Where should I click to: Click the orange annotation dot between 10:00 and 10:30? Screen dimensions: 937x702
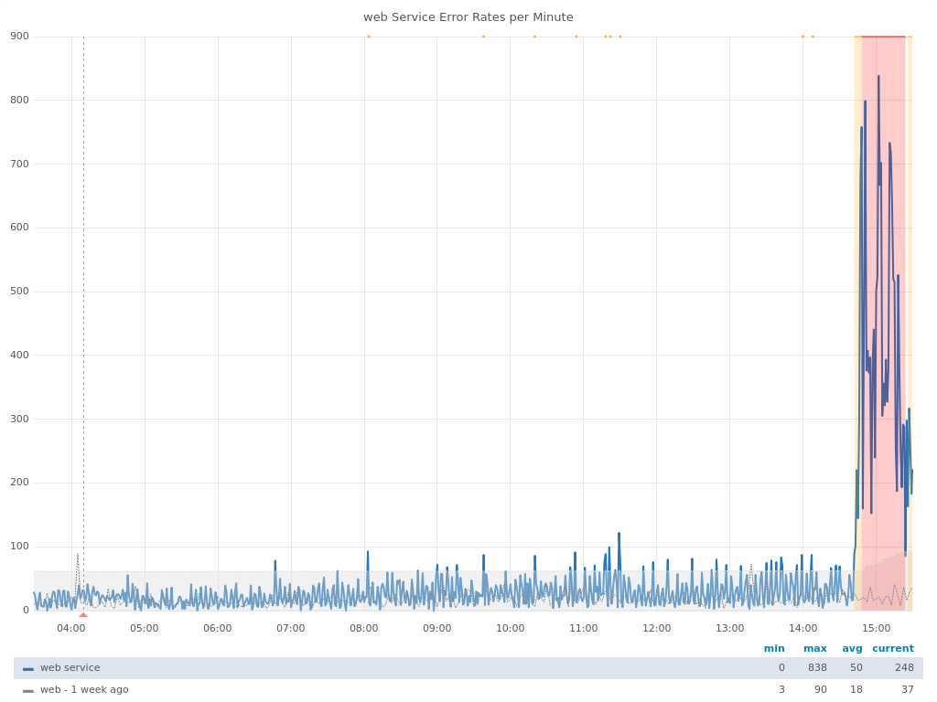(x=534, y=37)
